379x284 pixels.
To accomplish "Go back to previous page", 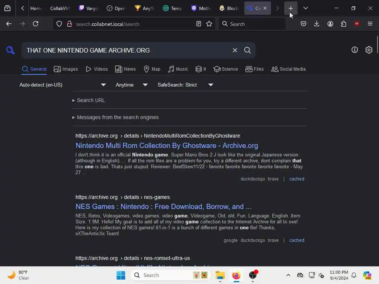I will (x=9, y=24).
